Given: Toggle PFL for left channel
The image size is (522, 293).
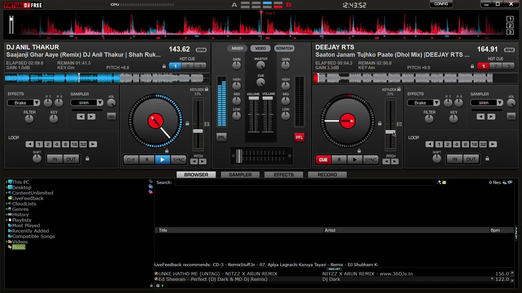Looking at the screenshot, I should [221, 137].
